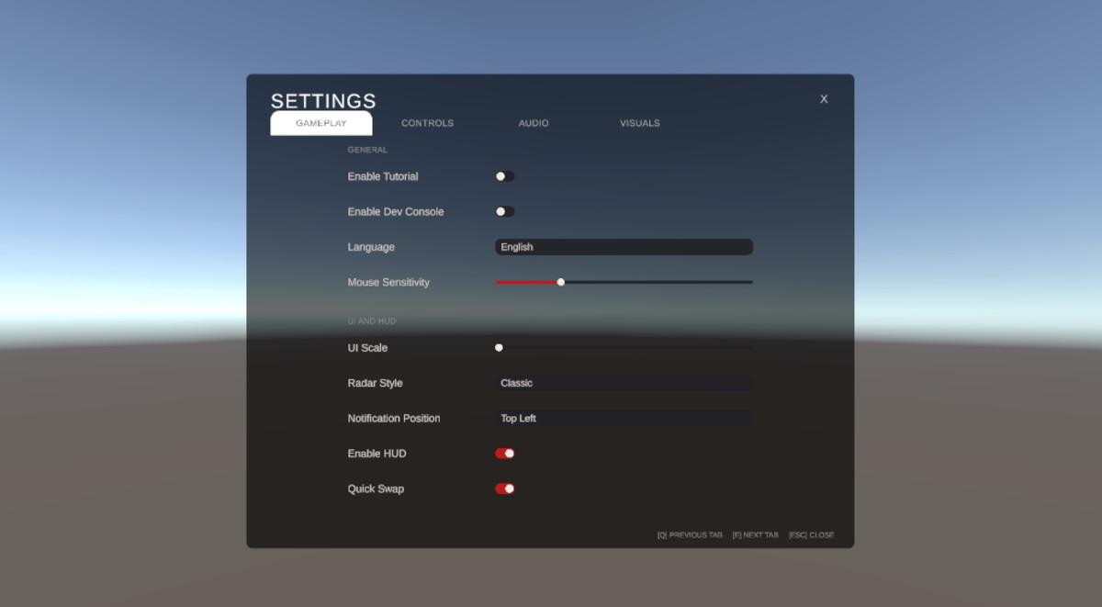Click the Quick Swap label

point(376,489)
